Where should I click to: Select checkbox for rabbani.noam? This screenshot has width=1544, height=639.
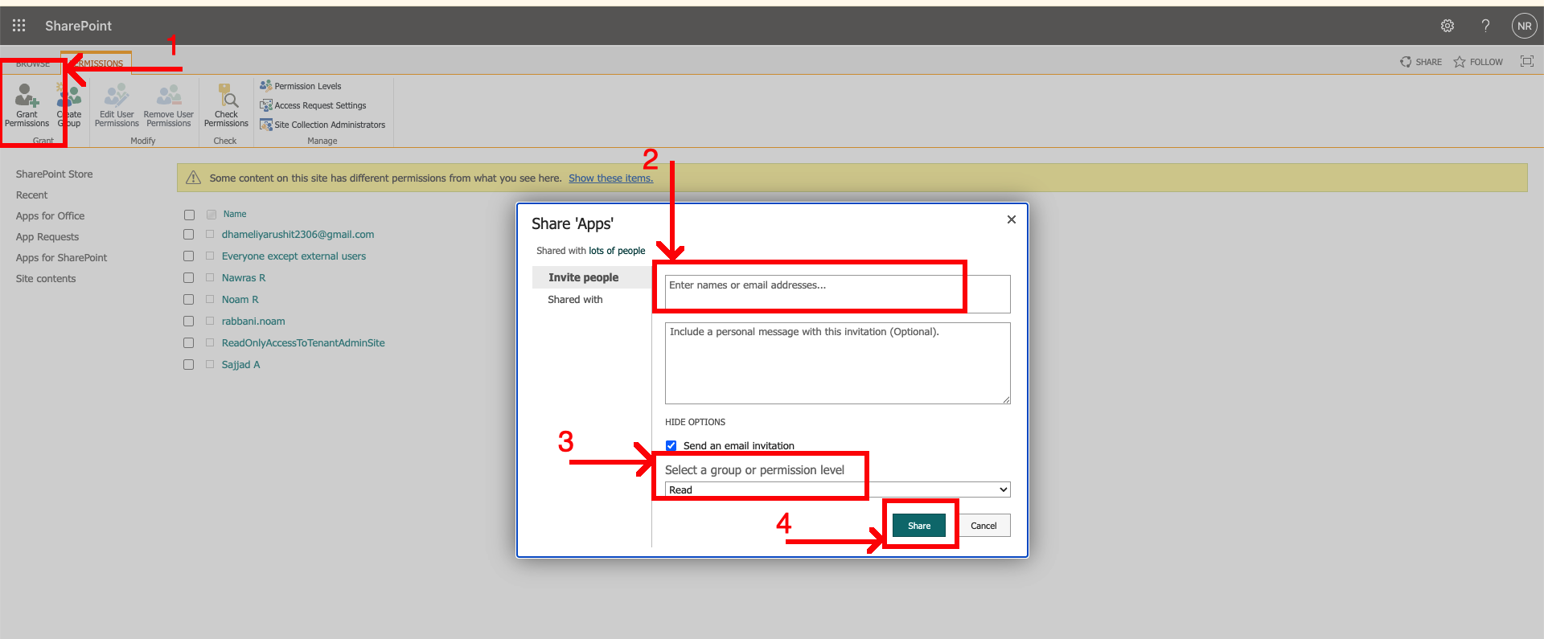pos(189,322)
